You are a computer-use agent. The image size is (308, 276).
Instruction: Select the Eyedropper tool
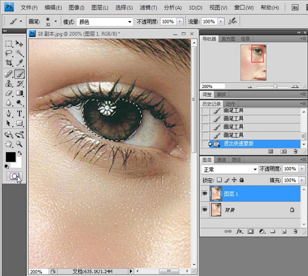point(20,63)
